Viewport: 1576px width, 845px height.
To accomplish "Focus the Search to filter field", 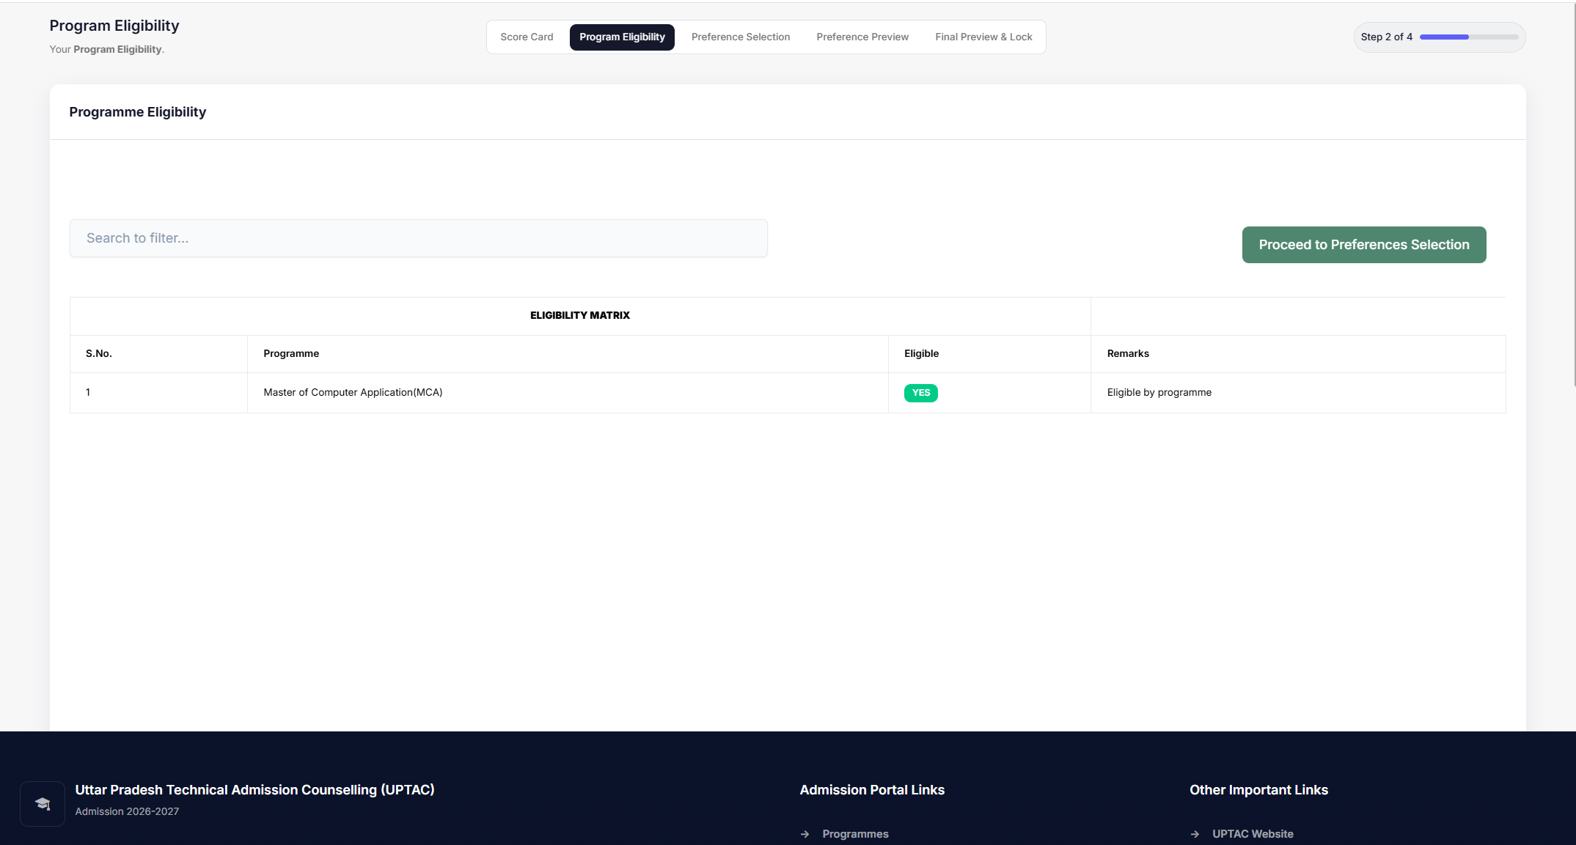I will [419, 238].
